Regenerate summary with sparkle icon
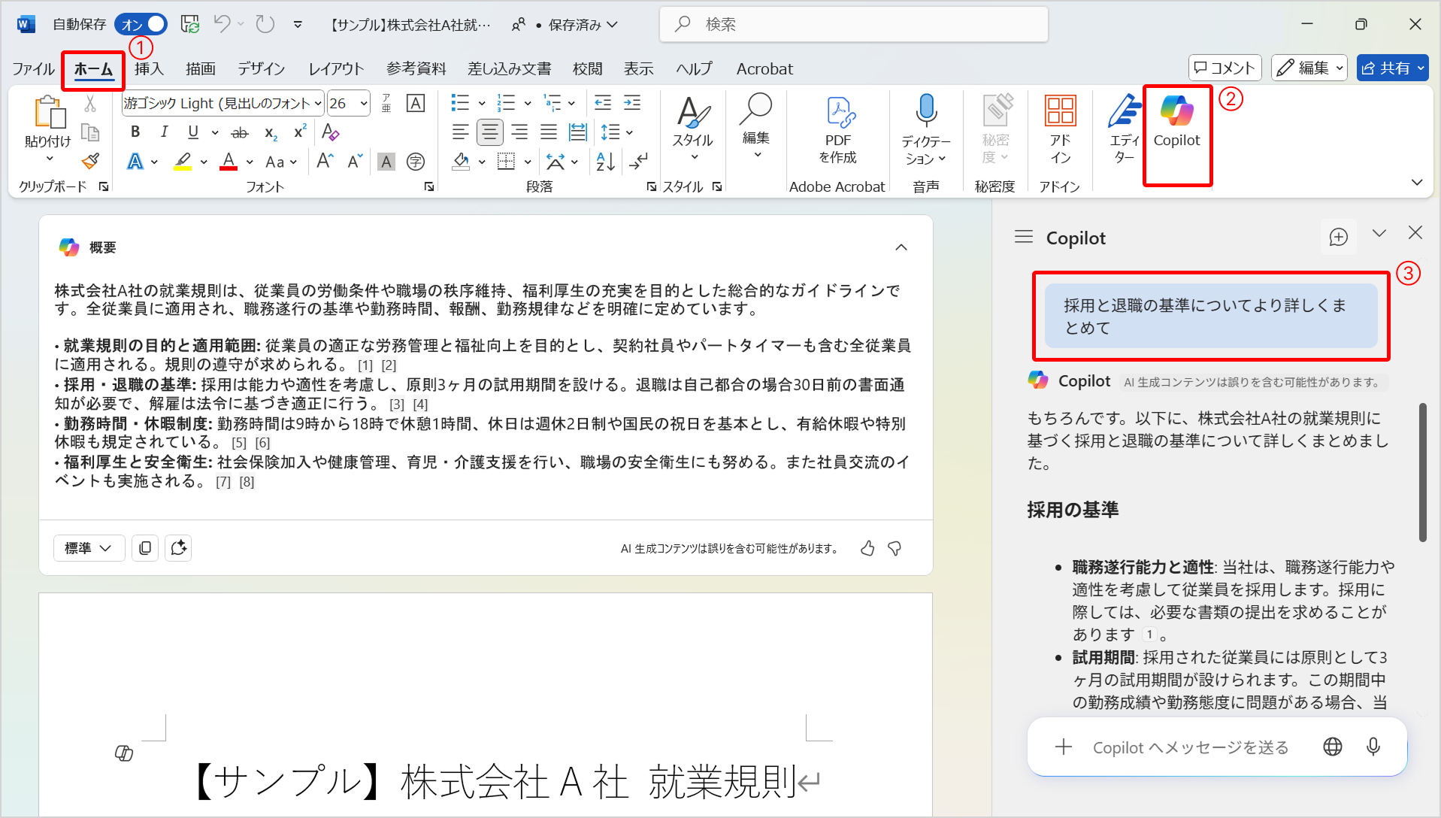Screen dimensions: 1441x818 [x=178, y=548]
